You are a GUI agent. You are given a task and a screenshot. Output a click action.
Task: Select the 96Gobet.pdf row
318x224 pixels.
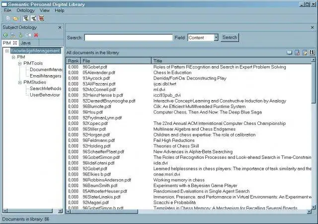click(189, 67)
